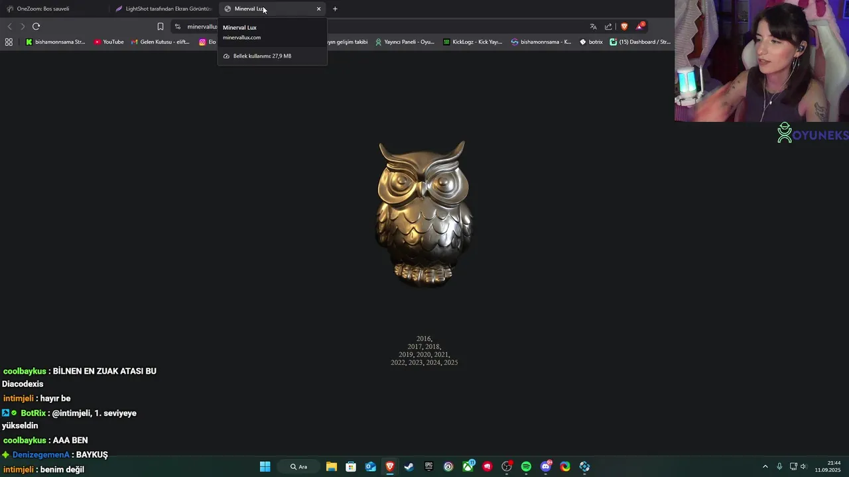Click the microphone tray icon
Screen dimensions: 849x477
click(779, 466)
